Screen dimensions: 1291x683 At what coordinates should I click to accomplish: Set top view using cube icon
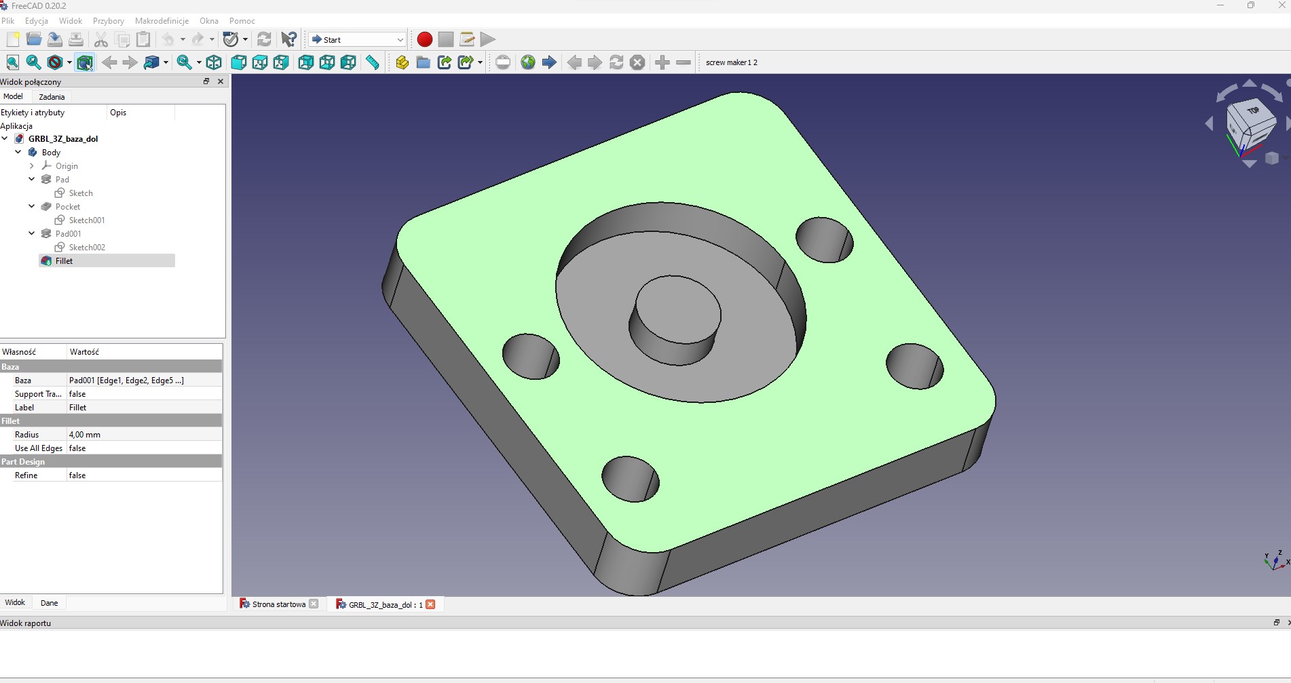pyautogui.click(x=260, y=62)
